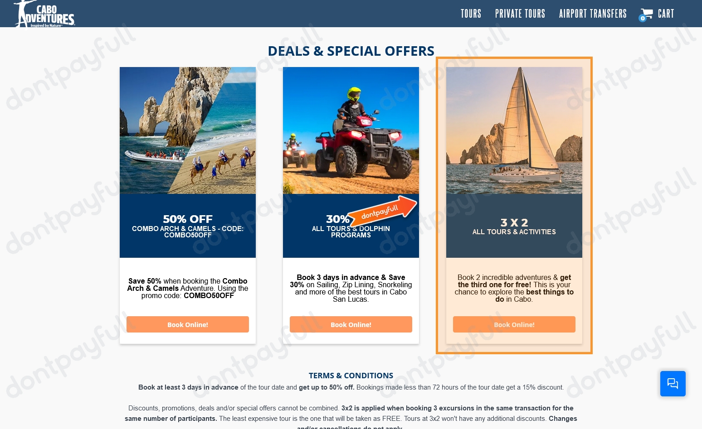Open the Tours menu
702x429 pixels.
pos(471,14)
